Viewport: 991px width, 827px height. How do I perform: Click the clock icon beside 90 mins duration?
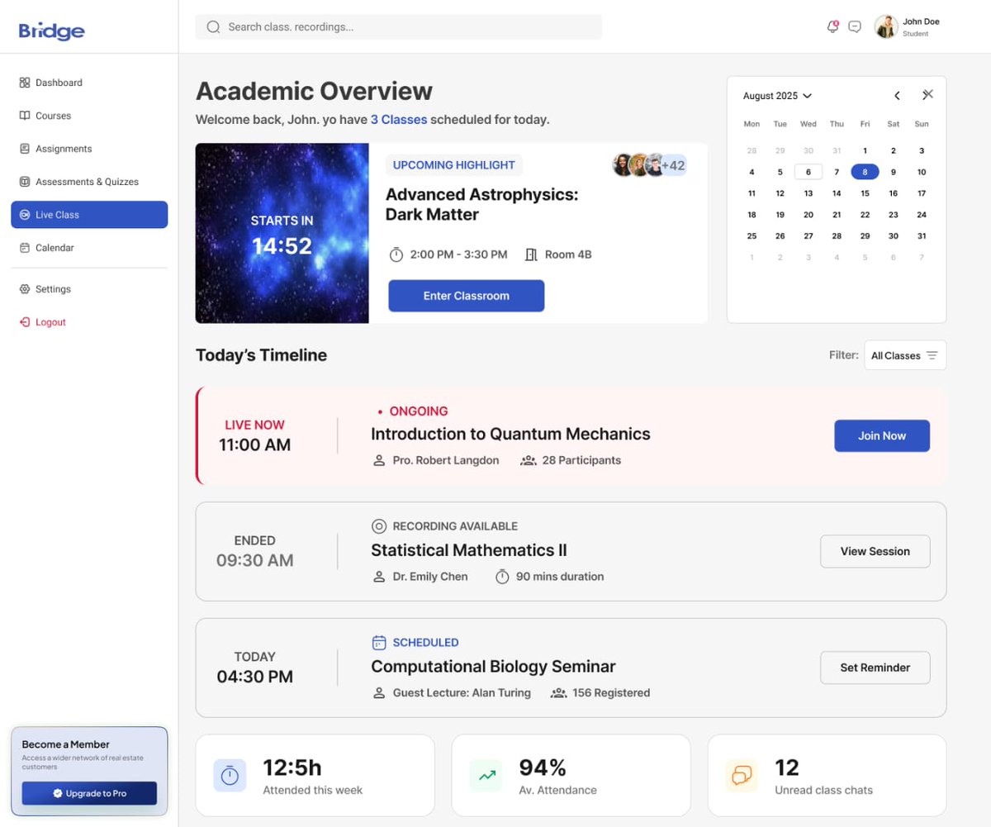(502, 577)
